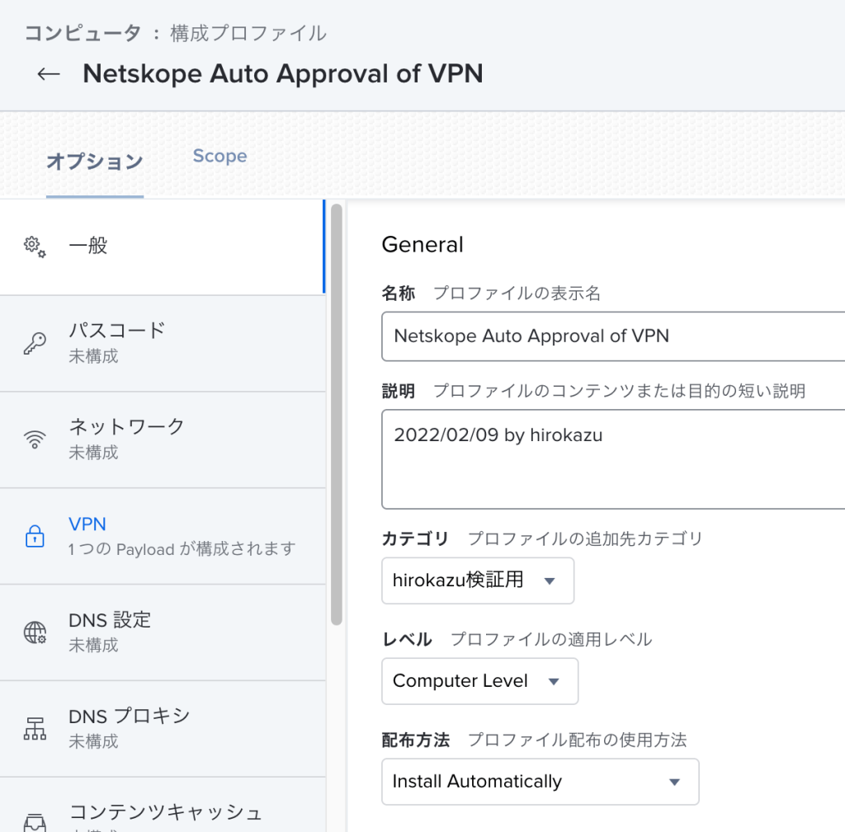This screenshot has height=832, width=845.
Task: Open the VPN payload settings
Action: coord(163,536)
